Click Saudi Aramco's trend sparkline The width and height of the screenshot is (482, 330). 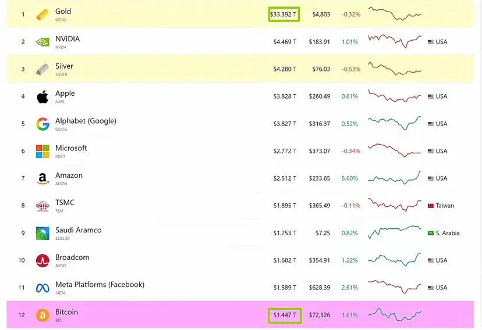coord(395,232)
